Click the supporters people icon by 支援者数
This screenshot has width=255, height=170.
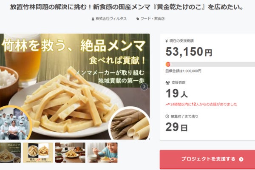(x=167, y=82)
